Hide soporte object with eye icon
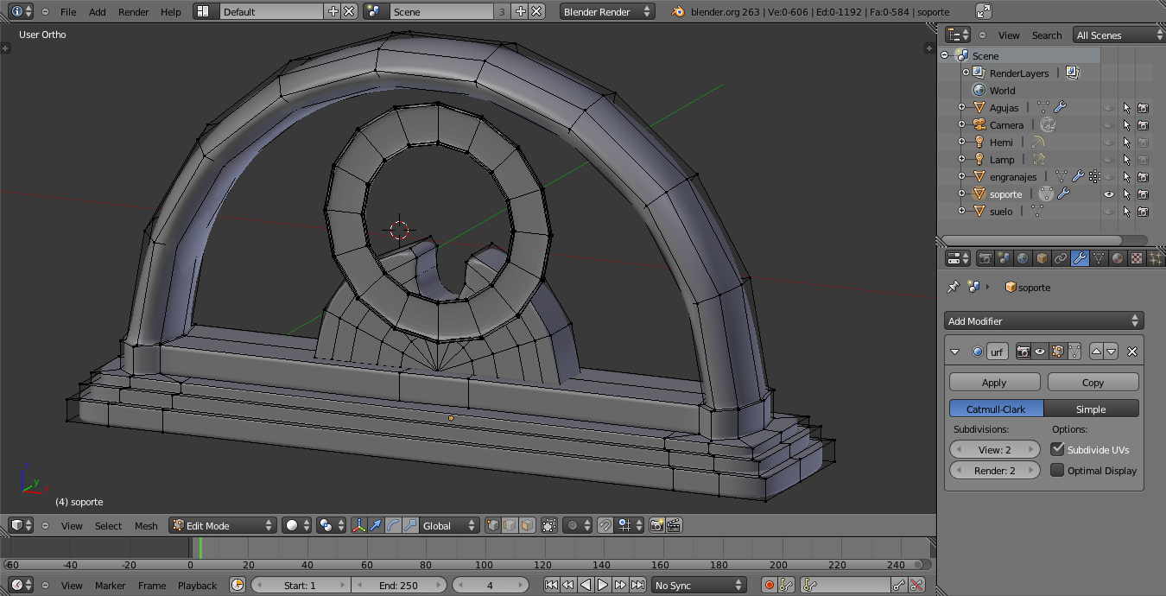1166x596 pixels. 1109,194
